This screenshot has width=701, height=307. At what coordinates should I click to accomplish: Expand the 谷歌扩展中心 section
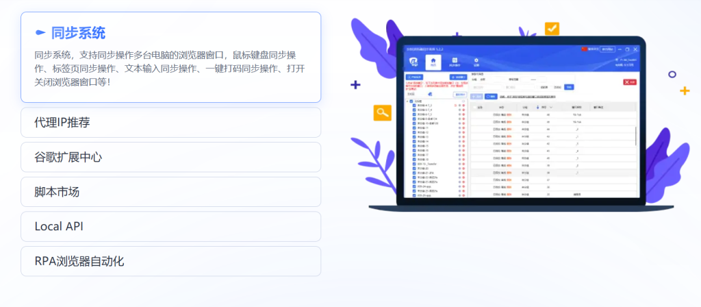pos(170,157)
